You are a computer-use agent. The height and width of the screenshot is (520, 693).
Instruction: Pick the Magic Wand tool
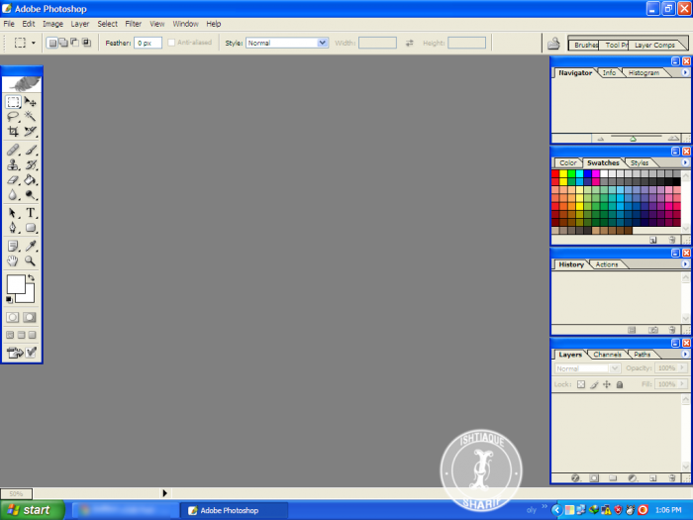point(30,117)
